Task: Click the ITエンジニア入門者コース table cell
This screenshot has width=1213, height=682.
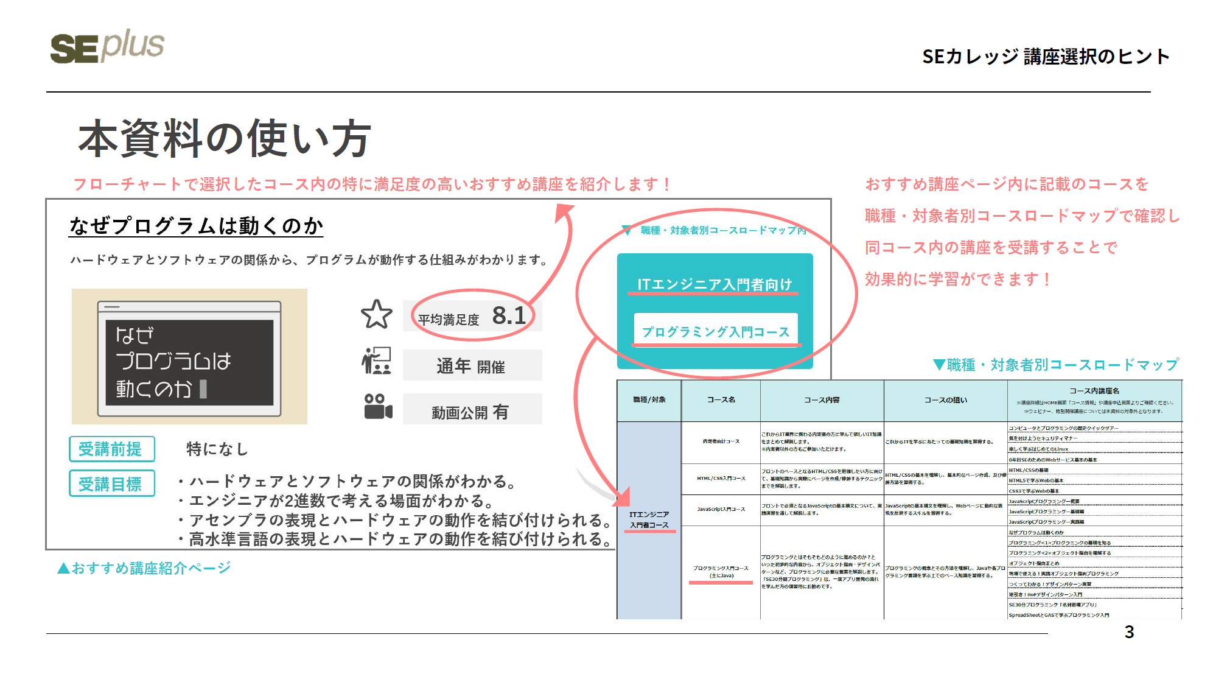Action: [x=649, y=520]
